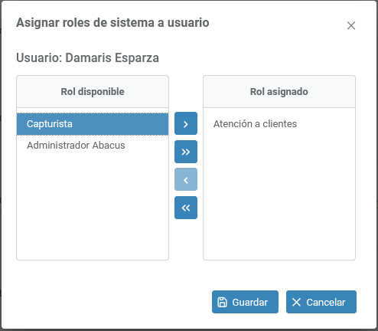This screenshot has height=331, width=378.
Task: Select the Administrador Abacus role
Action: pos(93,146)
